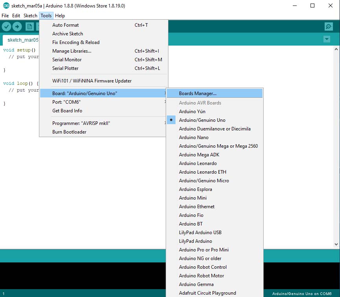Click the editor scrollbar down arrow
Screen dimensions: 340x297
tap(336, 244)
